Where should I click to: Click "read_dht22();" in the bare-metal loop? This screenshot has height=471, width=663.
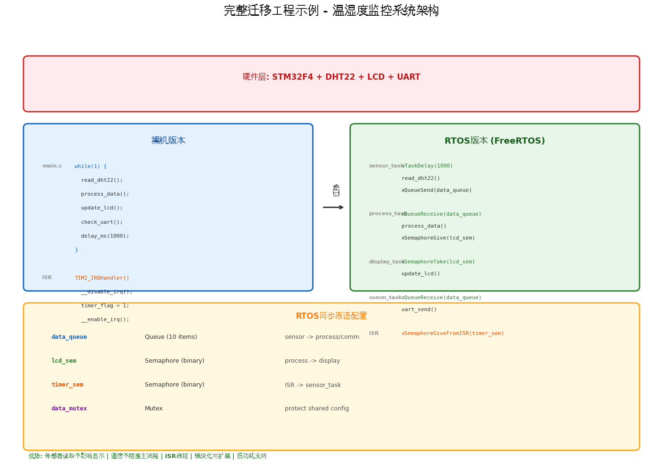[102, 180]
